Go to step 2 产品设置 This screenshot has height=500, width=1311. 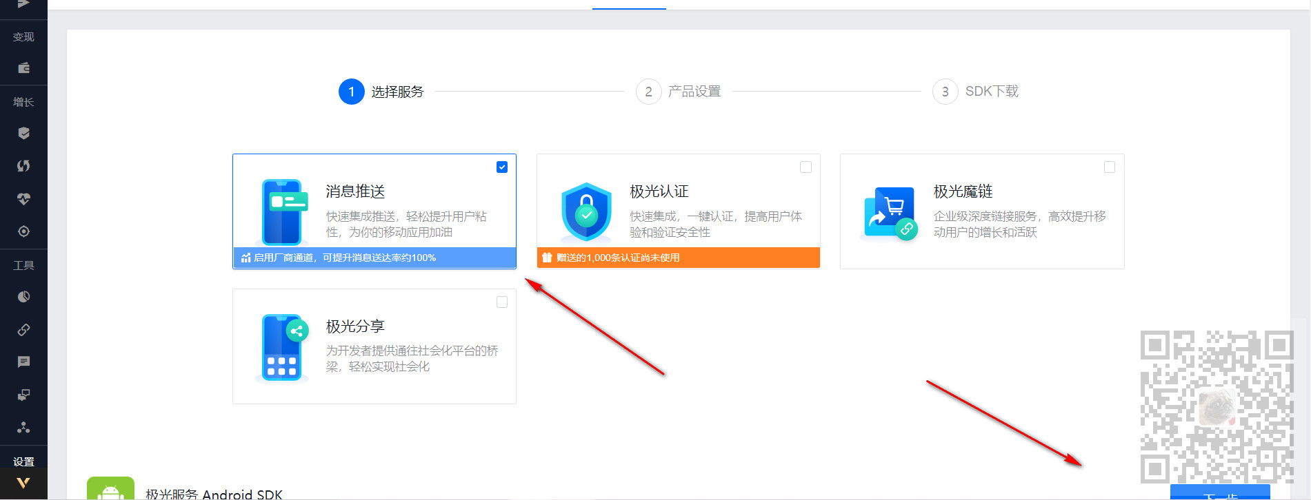(678, 92)
